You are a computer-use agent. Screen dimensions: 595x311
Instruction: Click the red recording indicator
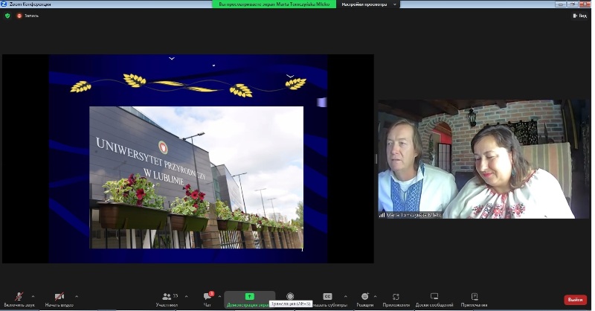click(x=19, y=16)
